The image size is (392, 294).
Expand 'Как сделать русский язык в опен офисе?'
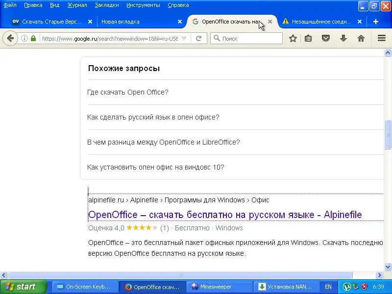coord(236,117)
